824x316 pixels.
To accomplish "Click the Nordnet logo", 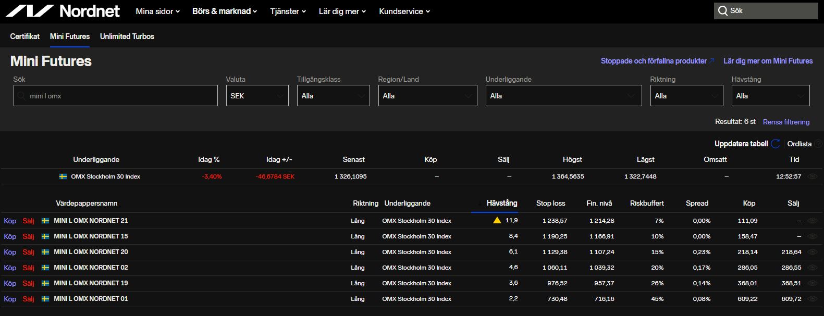I will click(63, 11).
